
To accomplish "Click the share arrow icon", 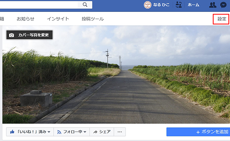I will click(x=95, y=132).
